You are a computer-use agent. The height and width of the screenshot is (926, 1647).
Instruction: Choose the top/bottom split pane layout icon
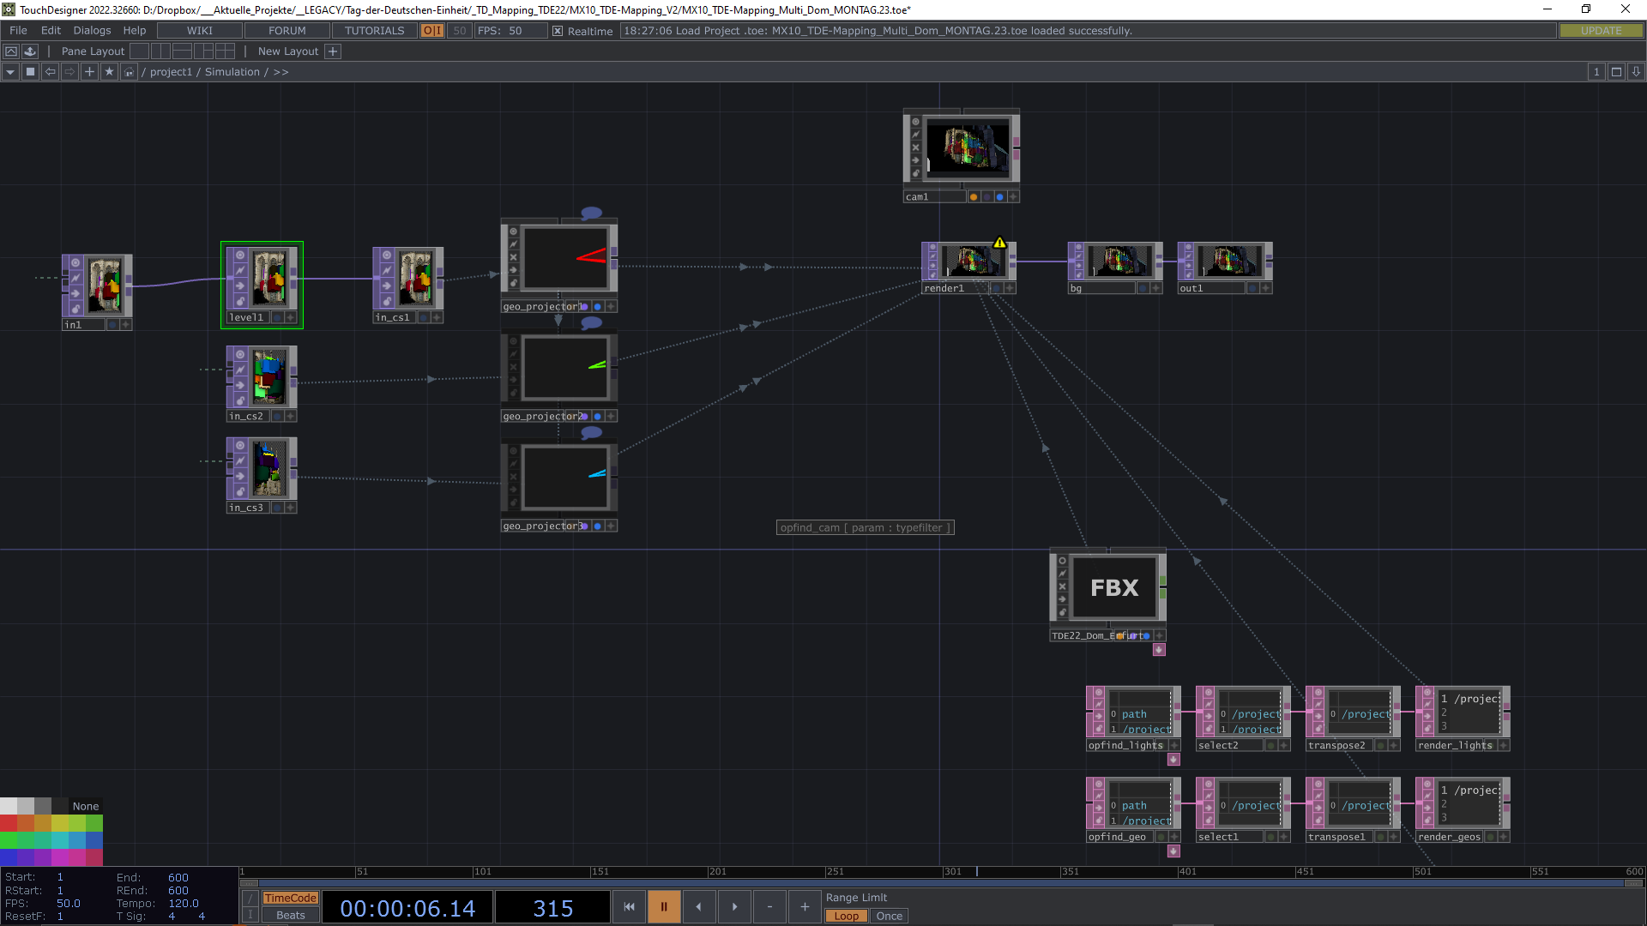pyautogui.click(x=182, y=51)
